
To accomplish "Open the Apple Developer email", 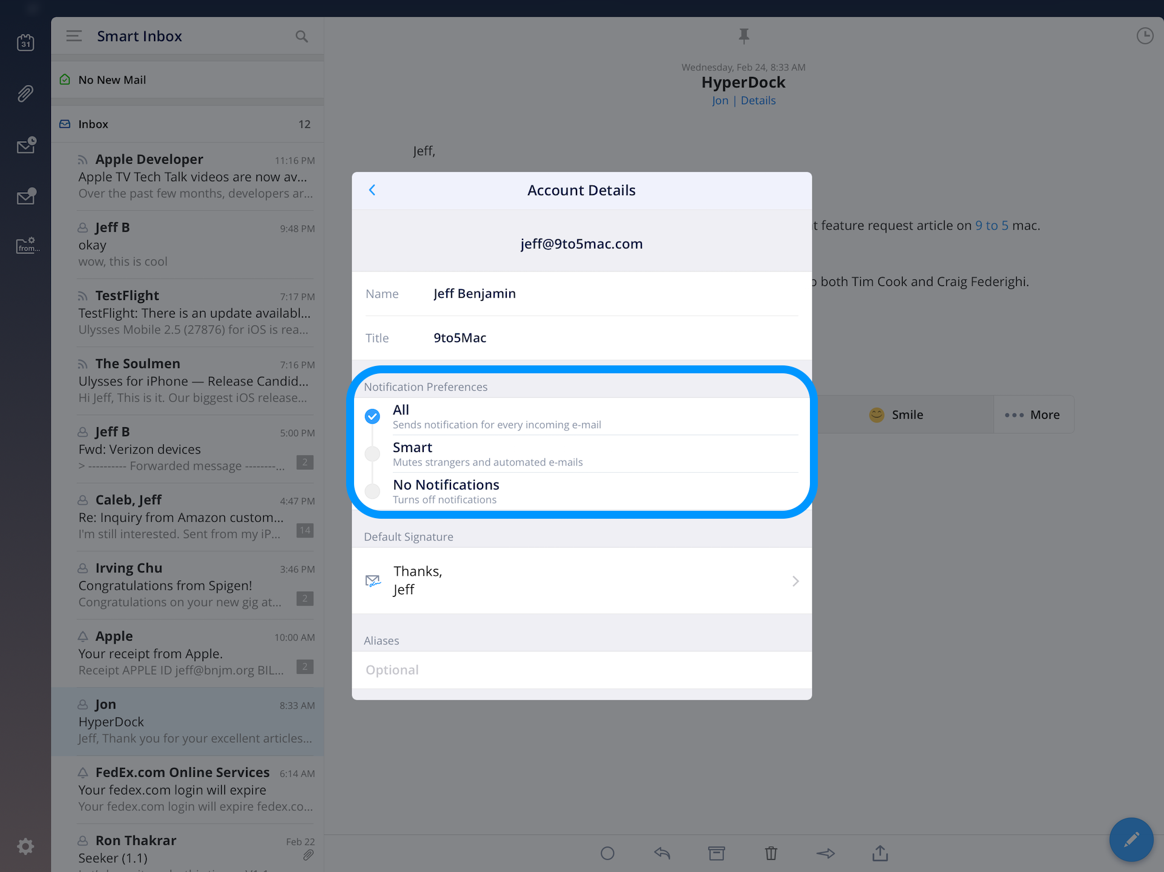I will pos(194,176).
